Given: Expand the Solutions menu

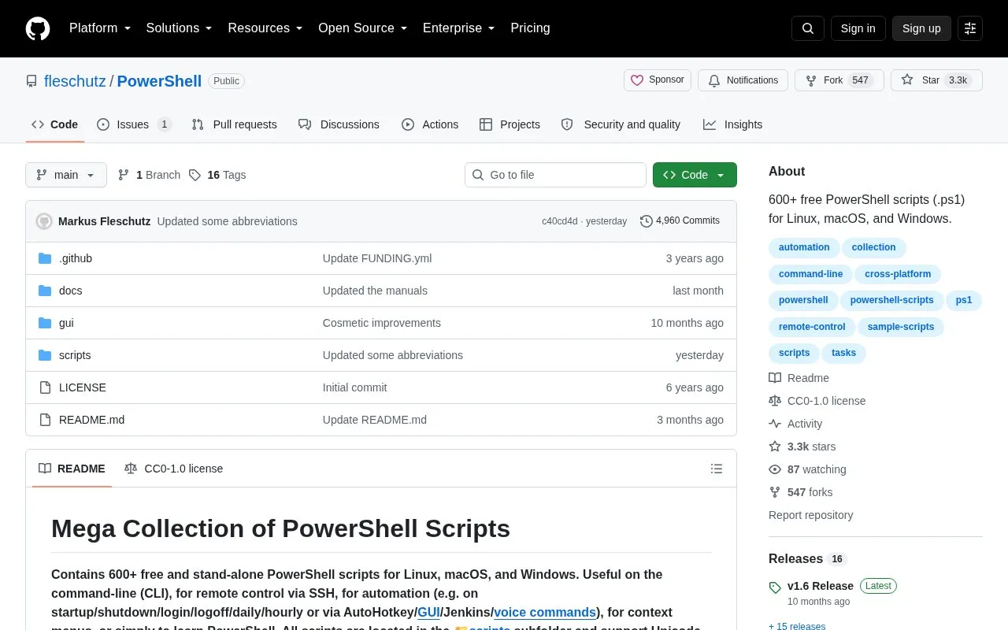Looking at the screenshot, I should point(180,28).
